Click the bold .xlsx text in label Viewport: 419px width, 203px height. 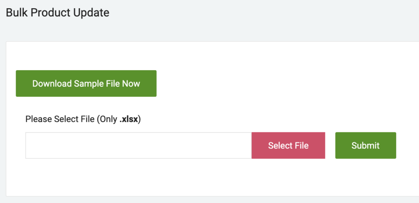pos(129,119)
